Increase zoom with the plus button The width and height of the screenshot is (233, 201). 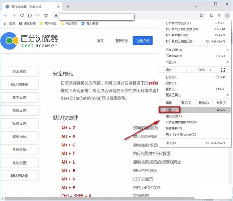(210, 70)
